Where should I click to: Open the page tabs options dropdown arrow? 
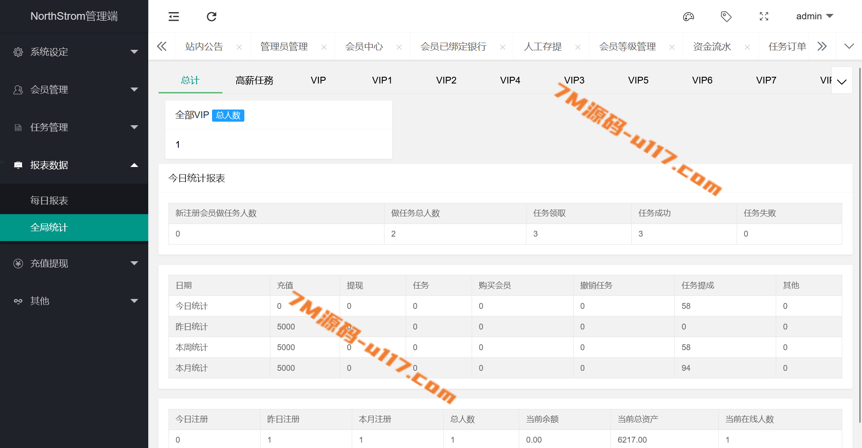pyautogui.click(x=849, y=46)
